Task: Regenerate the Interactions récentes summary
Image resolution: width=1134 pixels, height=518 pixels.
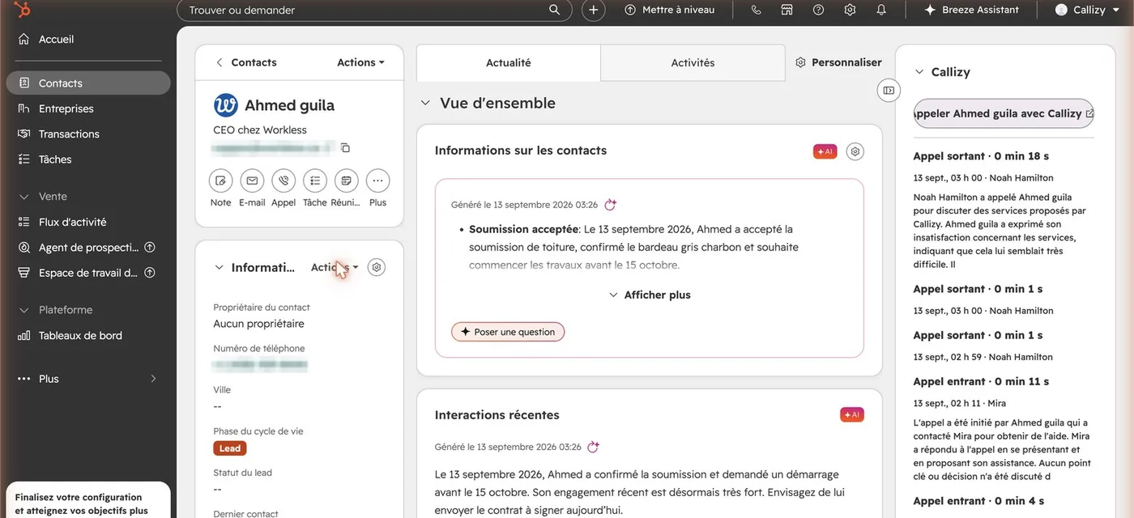Action: (x=593, y=447)
